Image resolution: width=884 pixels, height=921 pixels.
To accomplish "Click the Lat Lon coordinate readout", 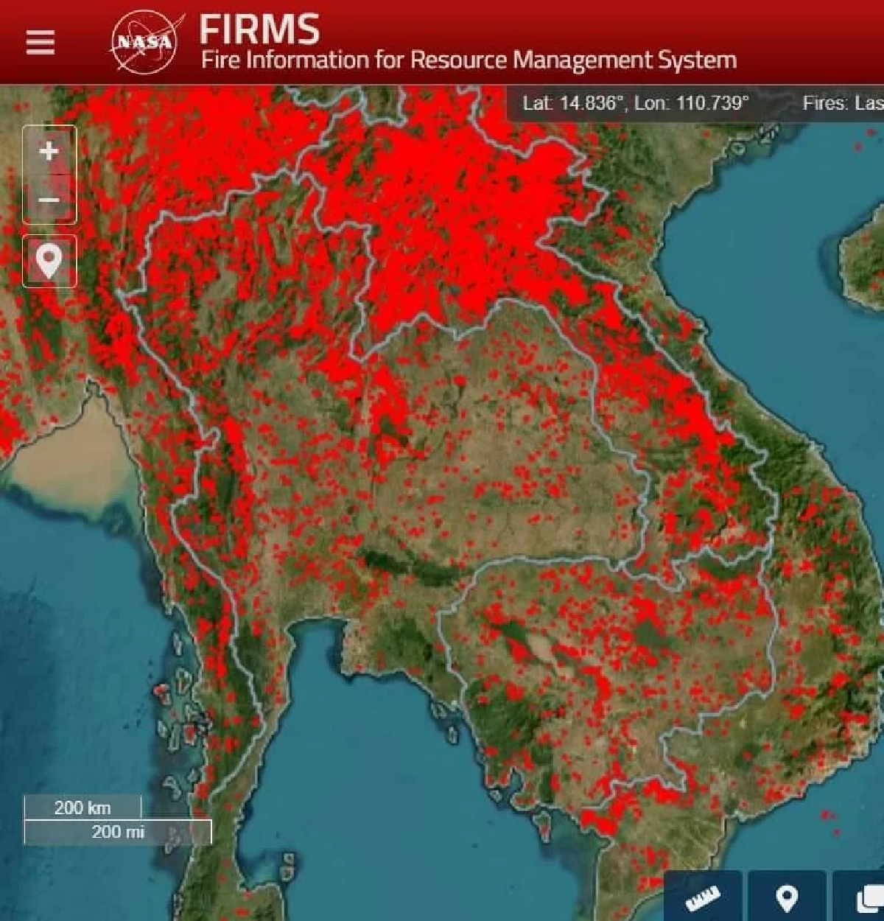I will point(635,103).
